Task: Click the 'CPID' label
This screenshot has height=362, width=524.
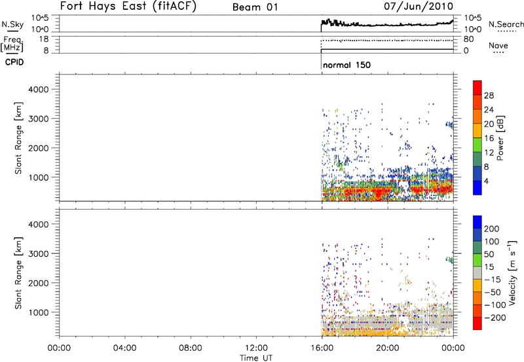Action: click(x=14, y=62)
